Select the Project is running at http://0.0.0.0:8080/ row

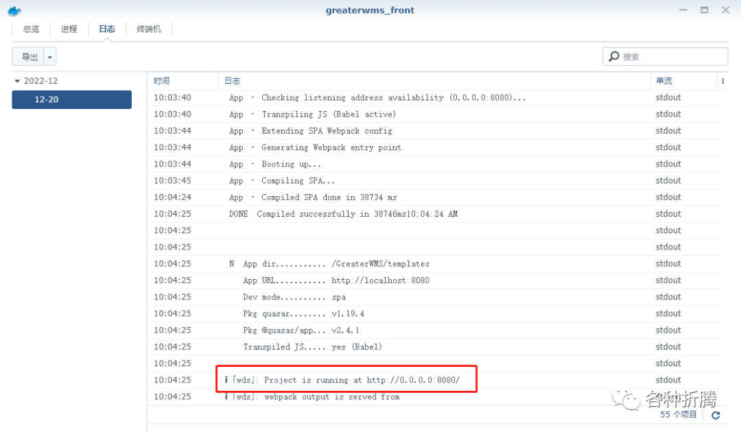[x=434, y=380]
